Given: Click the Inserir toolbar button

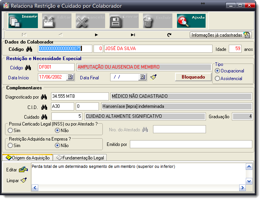Looking at the screenshot, I should (23, 21).
